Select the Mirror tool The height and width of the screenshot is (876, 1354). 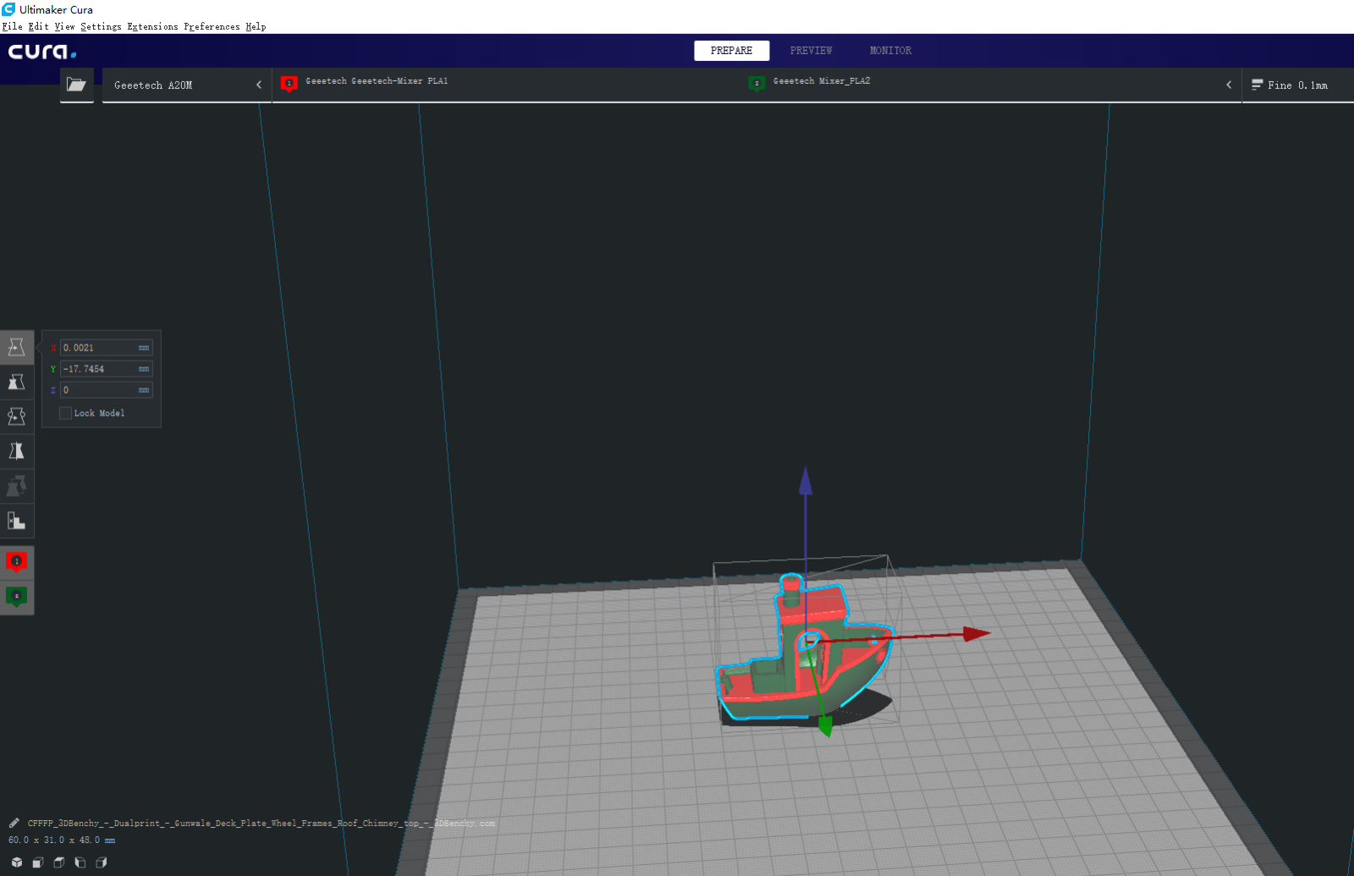(x=16, y=451)
